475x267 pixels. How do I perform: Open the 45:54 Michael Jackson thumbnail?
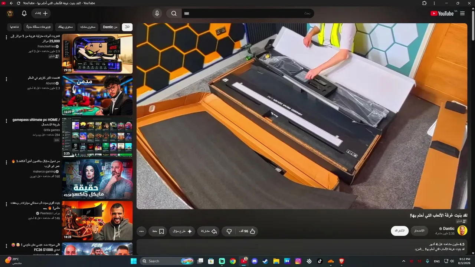pyautogui.click(x=97, y=179)
